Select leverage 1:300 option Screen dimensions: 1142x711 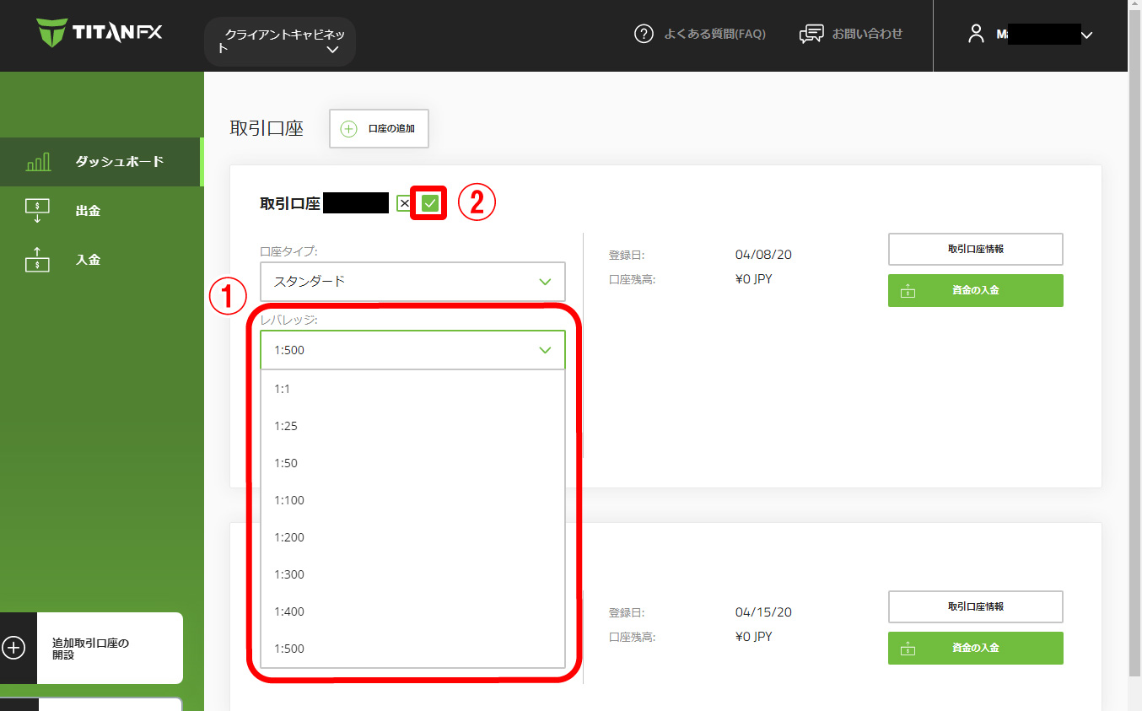pos(412,574)
